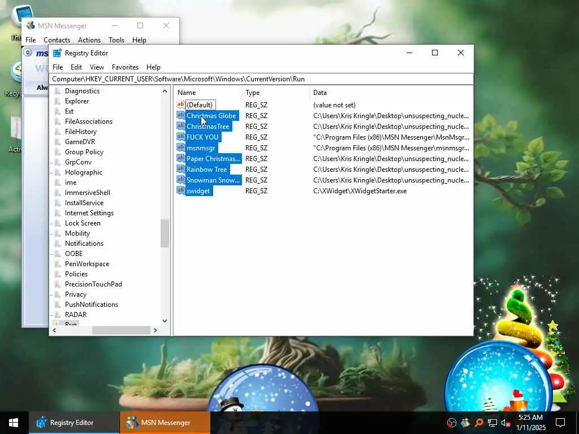This screenshot has width=579, height=434.
Task: Open the File menu in Registry Editor
Action: pyautogui.click(x=58, y=67)
